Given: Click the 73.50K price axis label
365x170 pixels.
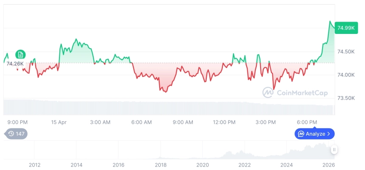Looking at the screenshot, I should (345, 98).
